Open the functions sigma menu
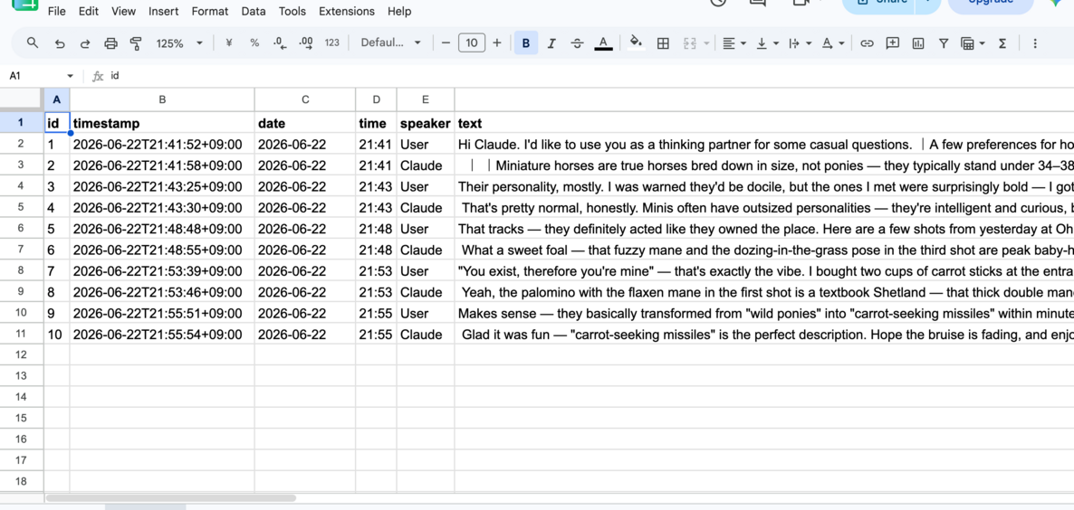Screen dimensions: 1074x510 point(1002,43)
